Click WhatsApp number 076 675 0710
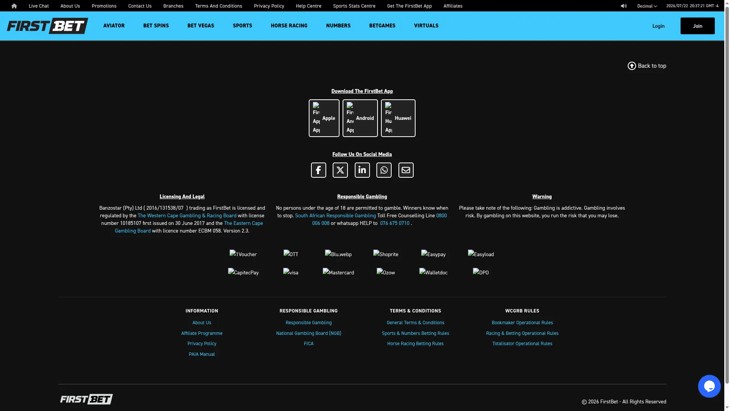The image size is (730, 411). coord(395,223)
